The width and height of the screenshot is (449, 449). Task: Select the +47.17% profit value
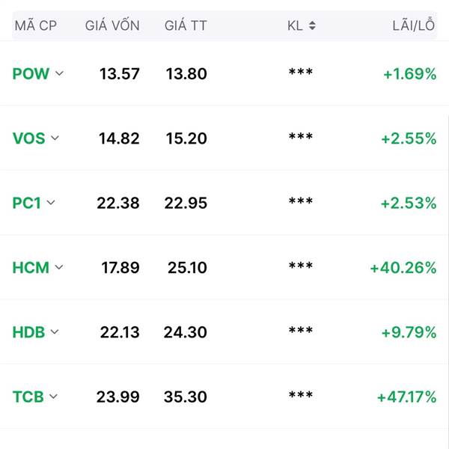[x=407, y=397]
